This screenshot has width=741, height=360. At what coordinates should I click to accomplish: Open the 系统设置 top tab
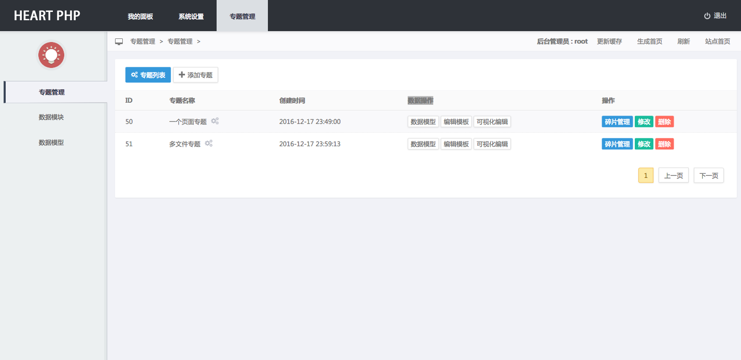[x=191, y=16]
